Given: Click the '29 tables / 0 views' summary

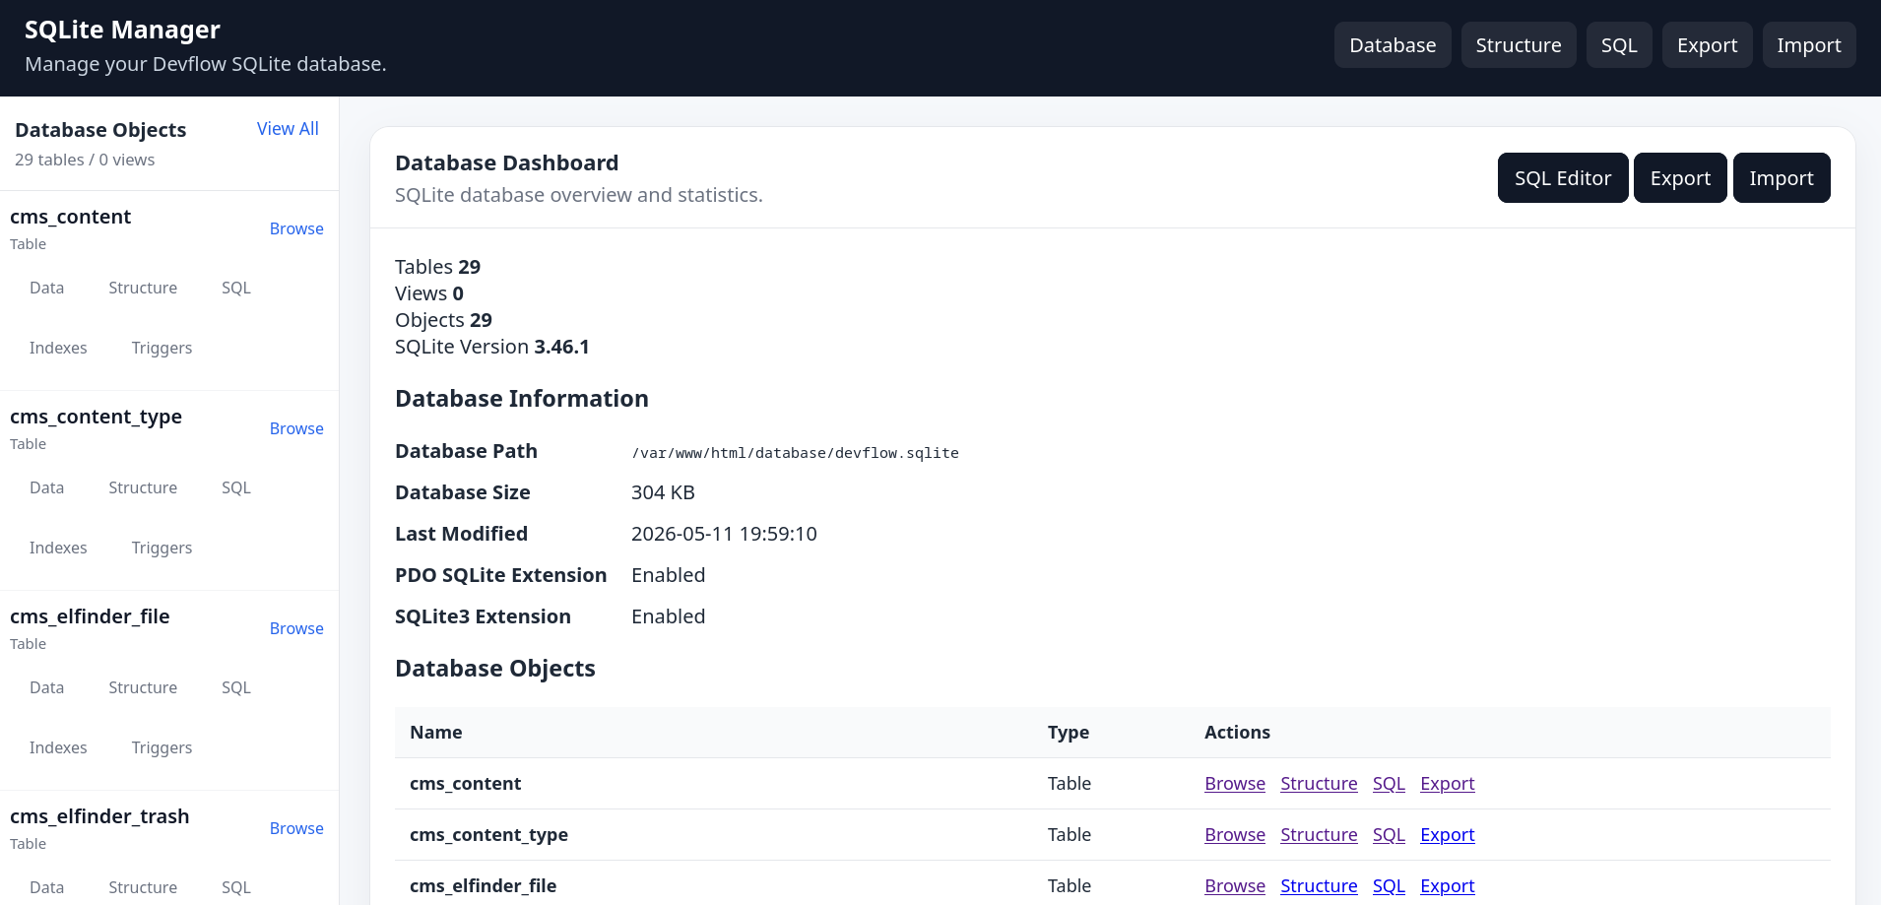Looking at the screenshot, I should 85,160.
